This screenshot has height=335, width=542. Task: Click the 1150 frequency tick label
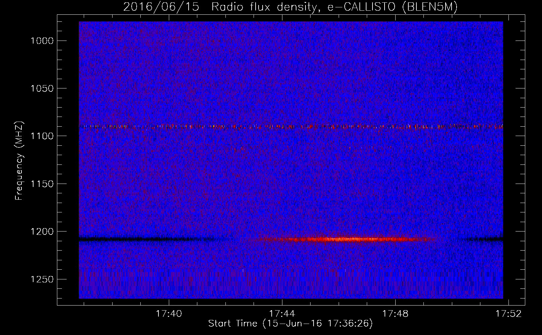tap(42, 184)
